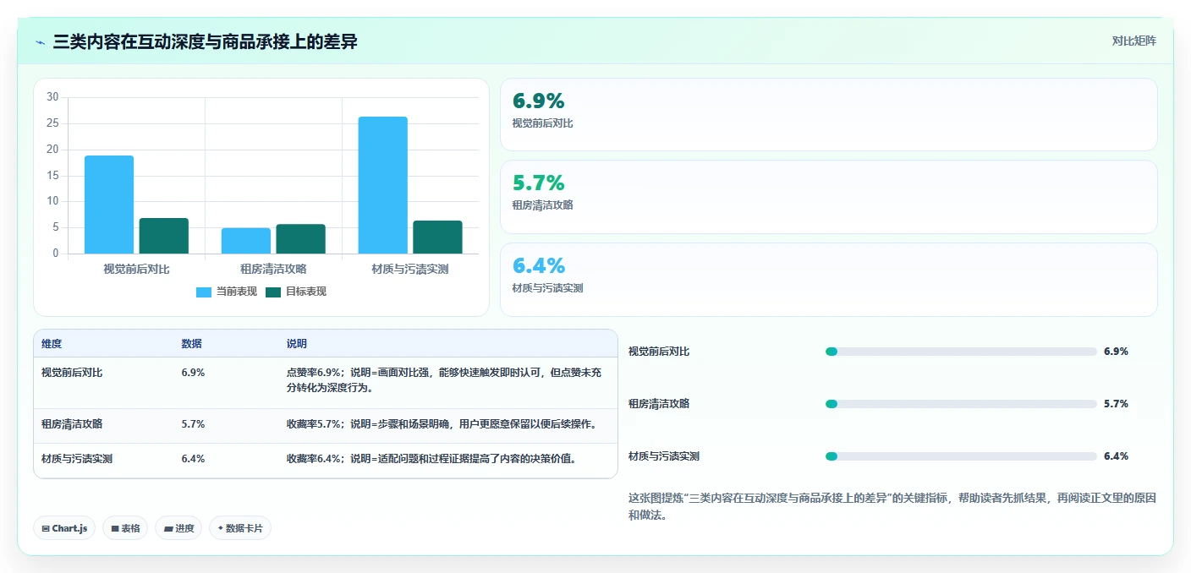Click the 说明 table column header
This screenshot has height=573, width=1191.
[296, 344]
